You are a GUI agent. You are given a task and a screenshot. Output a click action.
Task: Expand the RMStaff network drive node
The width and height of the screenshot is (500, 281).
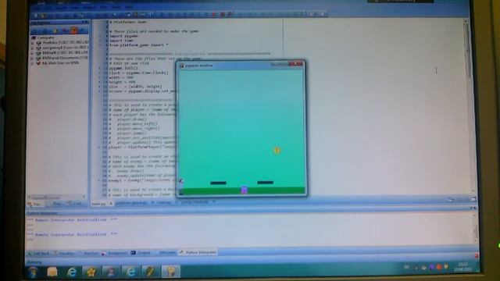pyautogui.click(x=32, y=53)
